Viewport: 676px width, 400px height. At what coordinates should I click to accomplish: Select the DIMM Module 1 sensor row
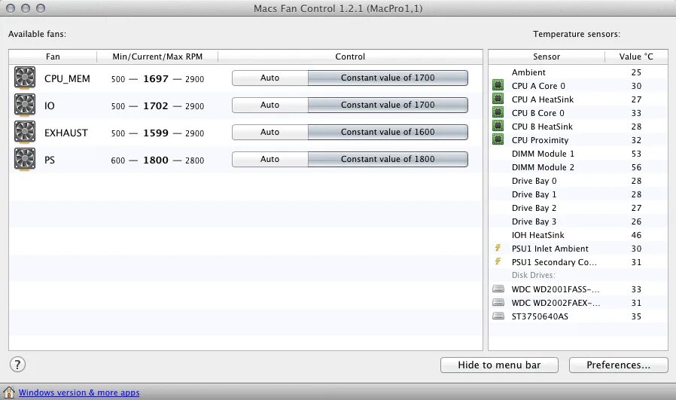click(578, 154)
